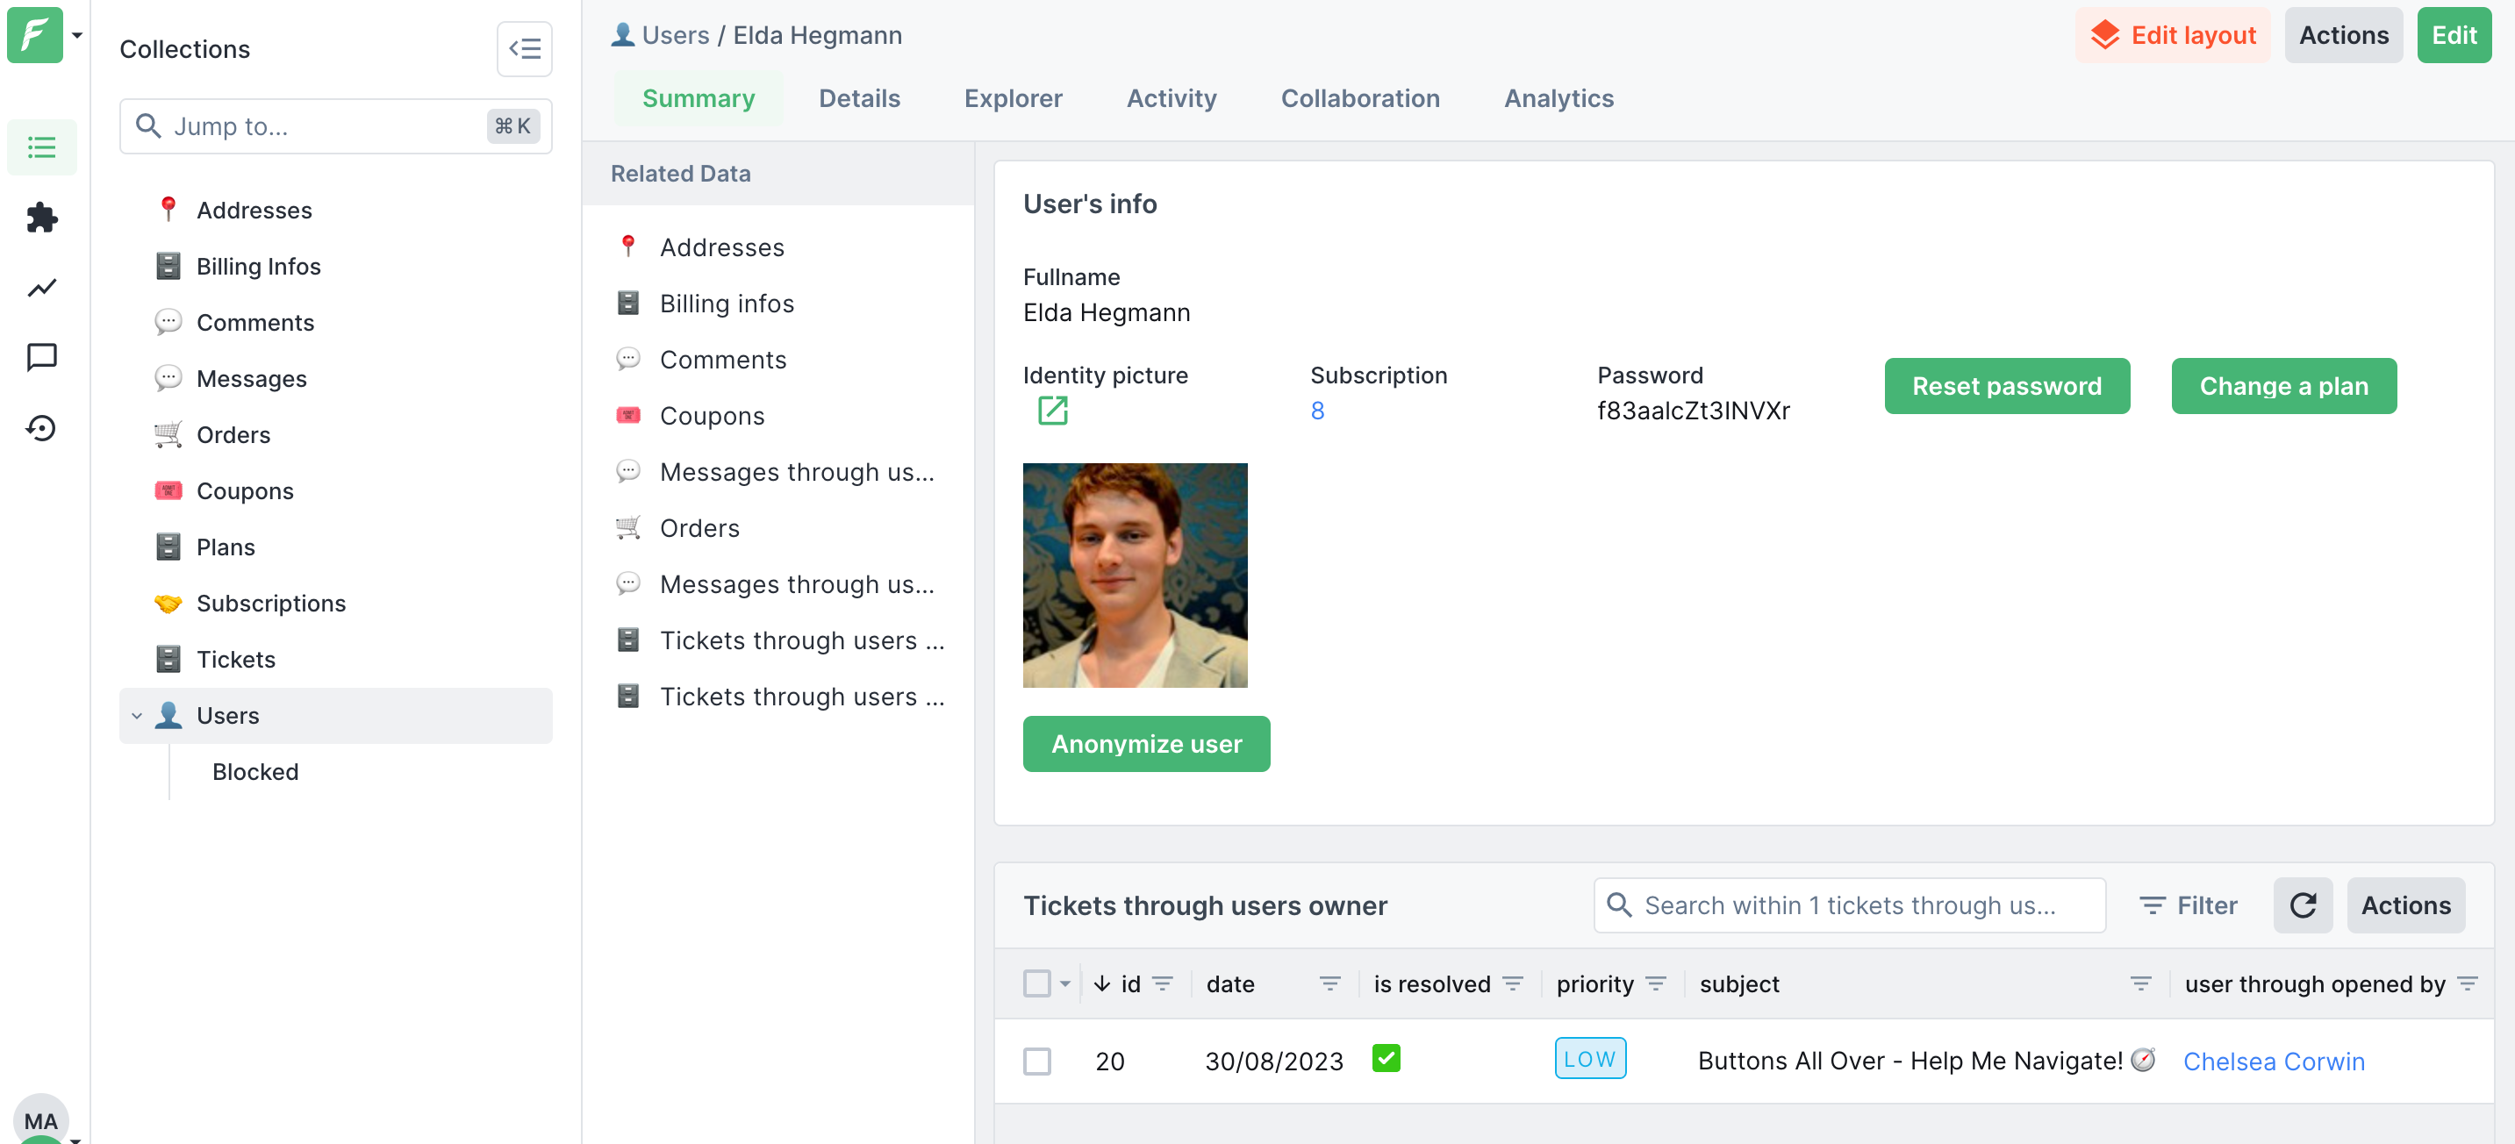This screenshot has height=1144, width=2515.
Task: Click the data list view sidebar icon
Action: point(41,147)
